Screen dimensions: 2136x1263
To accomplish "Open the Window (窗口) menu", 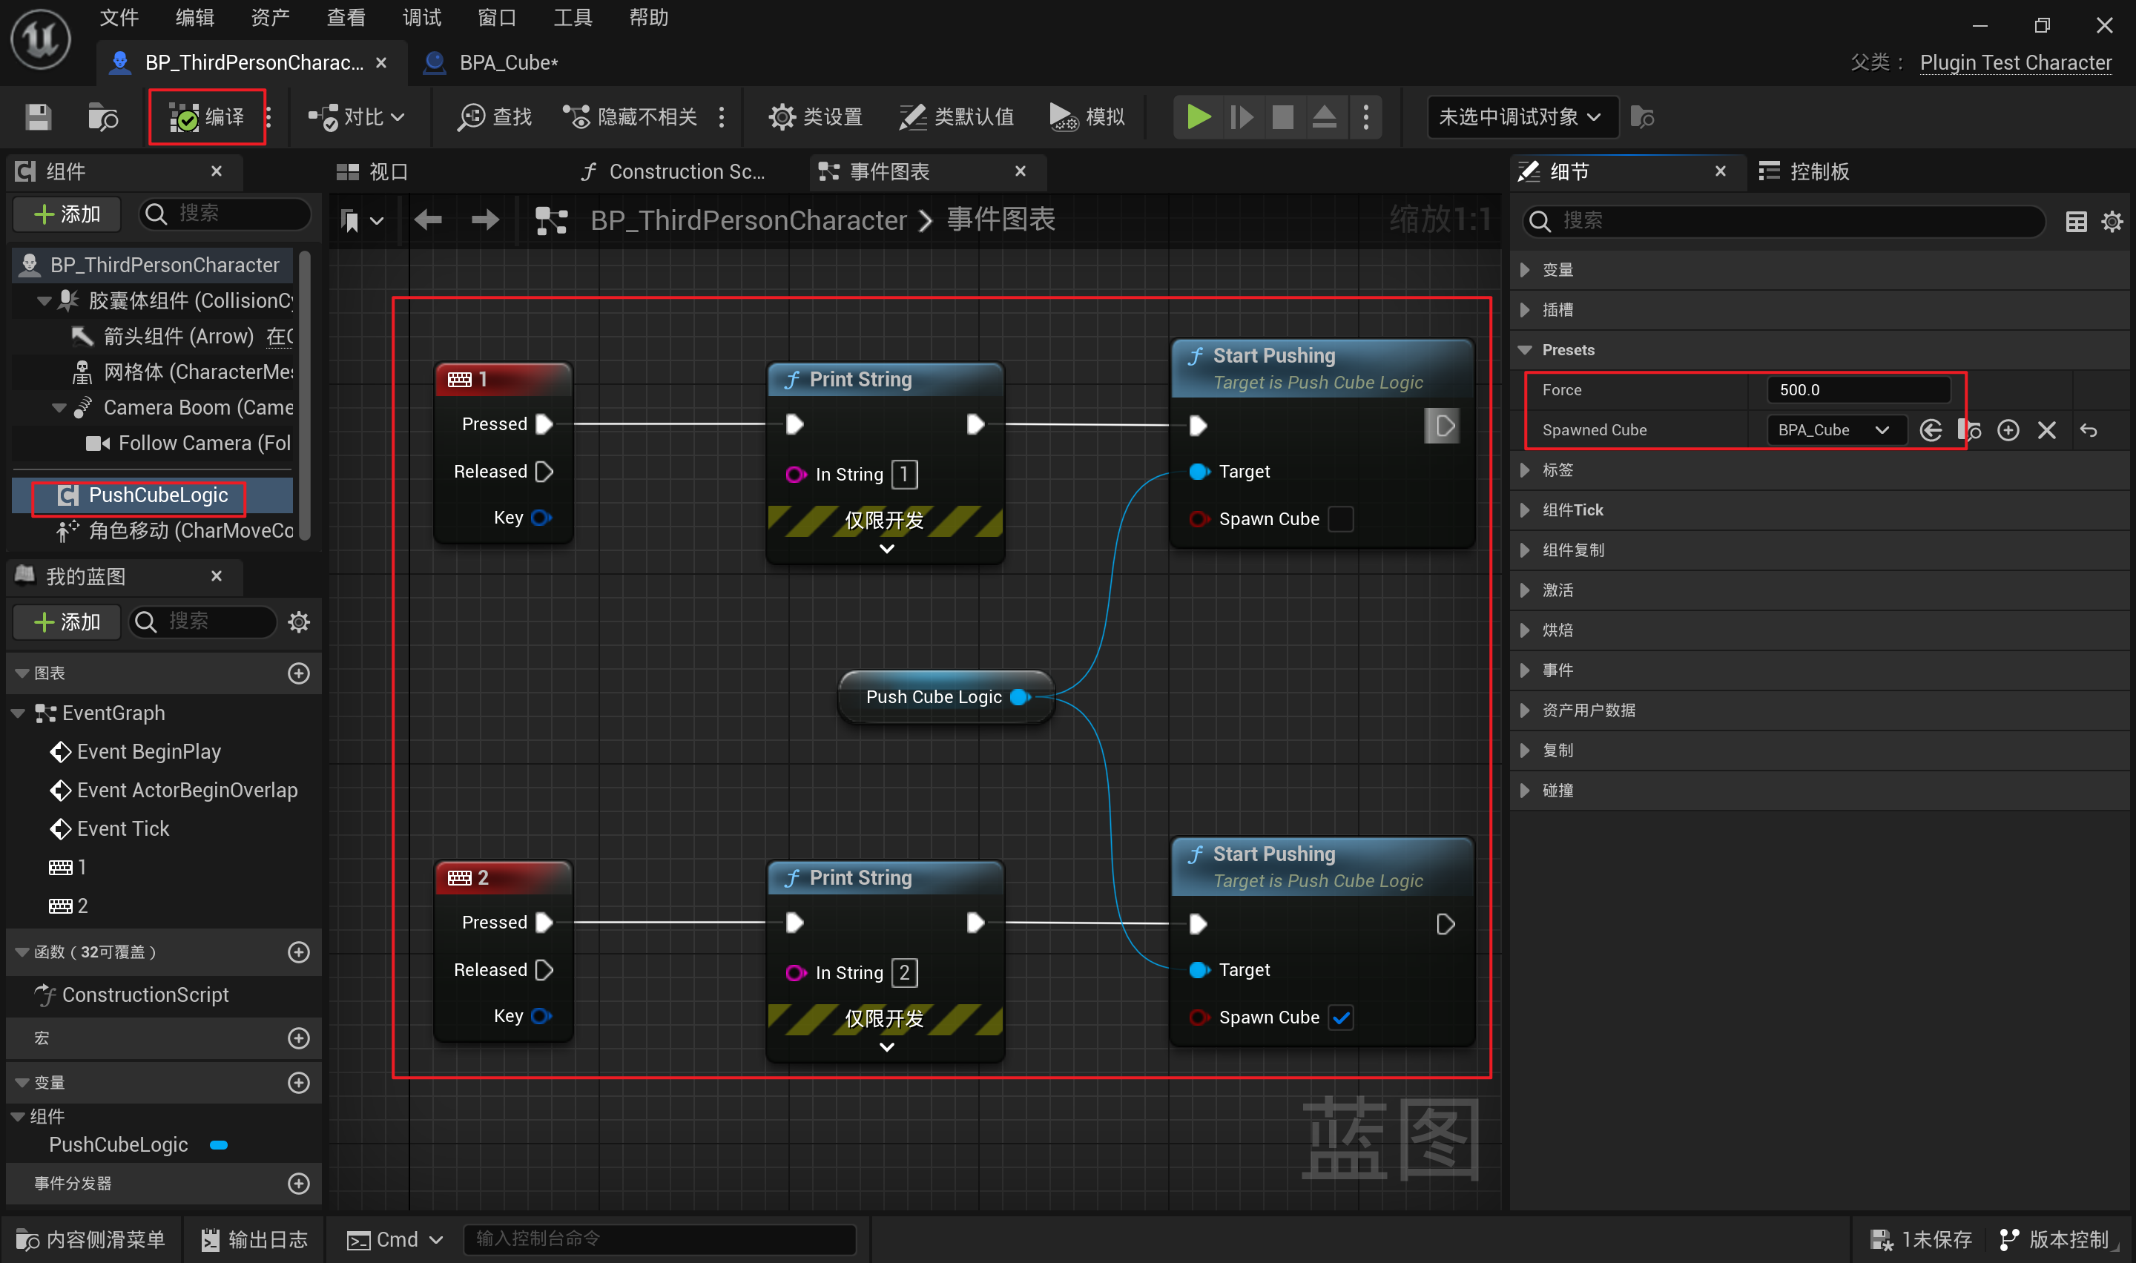I will click(x=496, y=18).
